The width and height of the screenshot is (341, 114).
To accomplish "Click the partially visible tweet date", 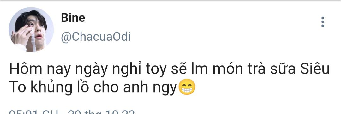I will [x=101, y=112].
